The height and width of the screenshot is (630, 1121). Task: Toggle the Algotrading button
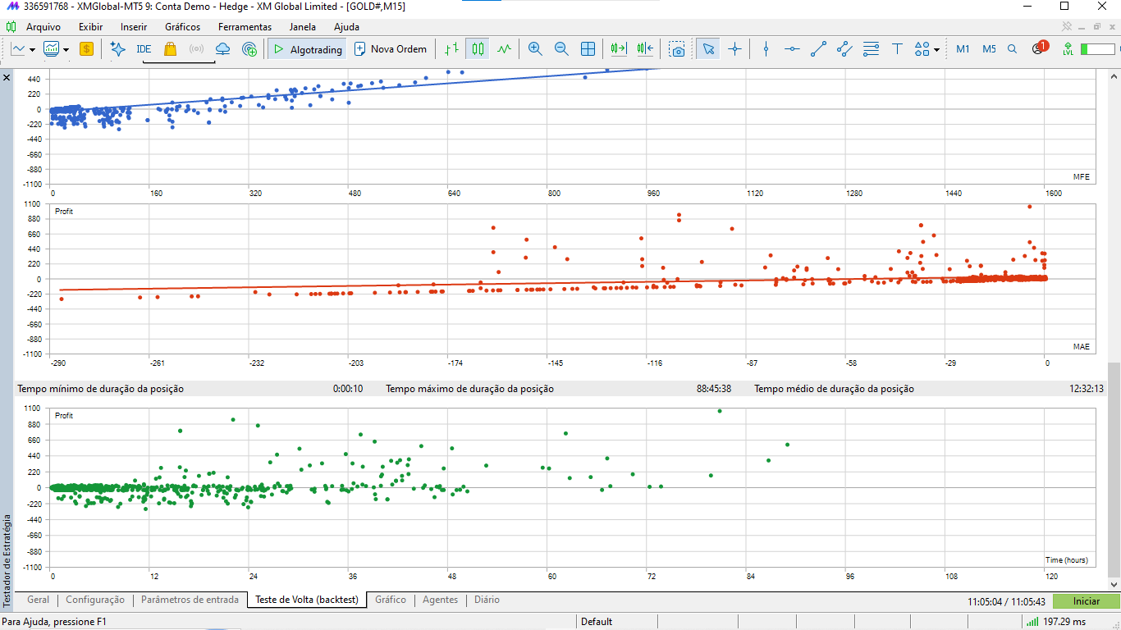[308, 49]
